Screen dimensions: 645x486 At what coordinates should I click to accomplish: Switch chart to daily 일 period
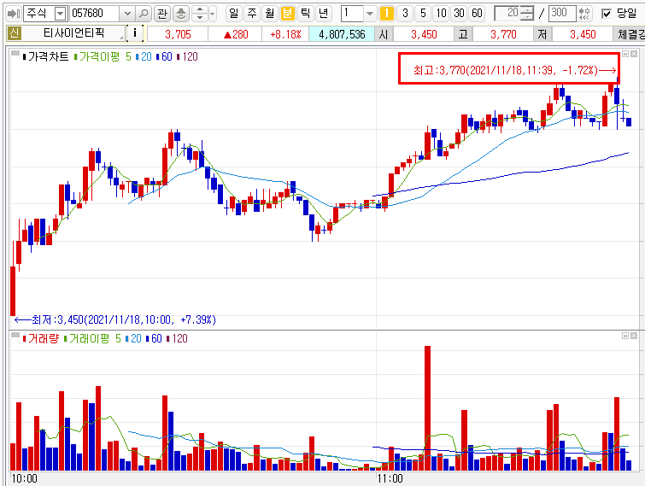pos(233,14)
